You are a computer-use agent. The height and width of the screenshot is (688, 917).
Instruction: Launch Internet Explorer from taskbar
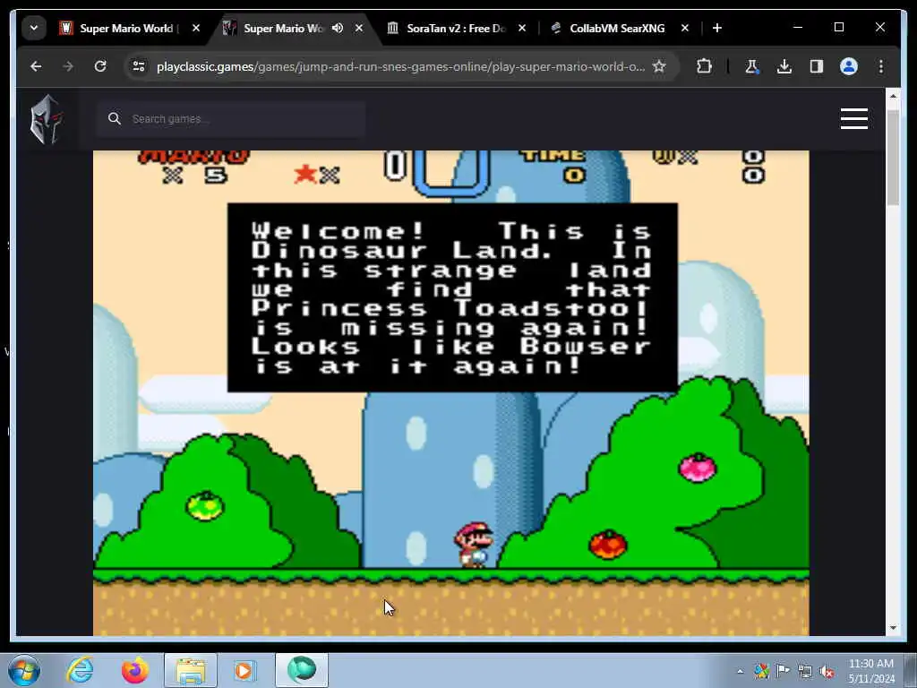click(x=80, y=670)
